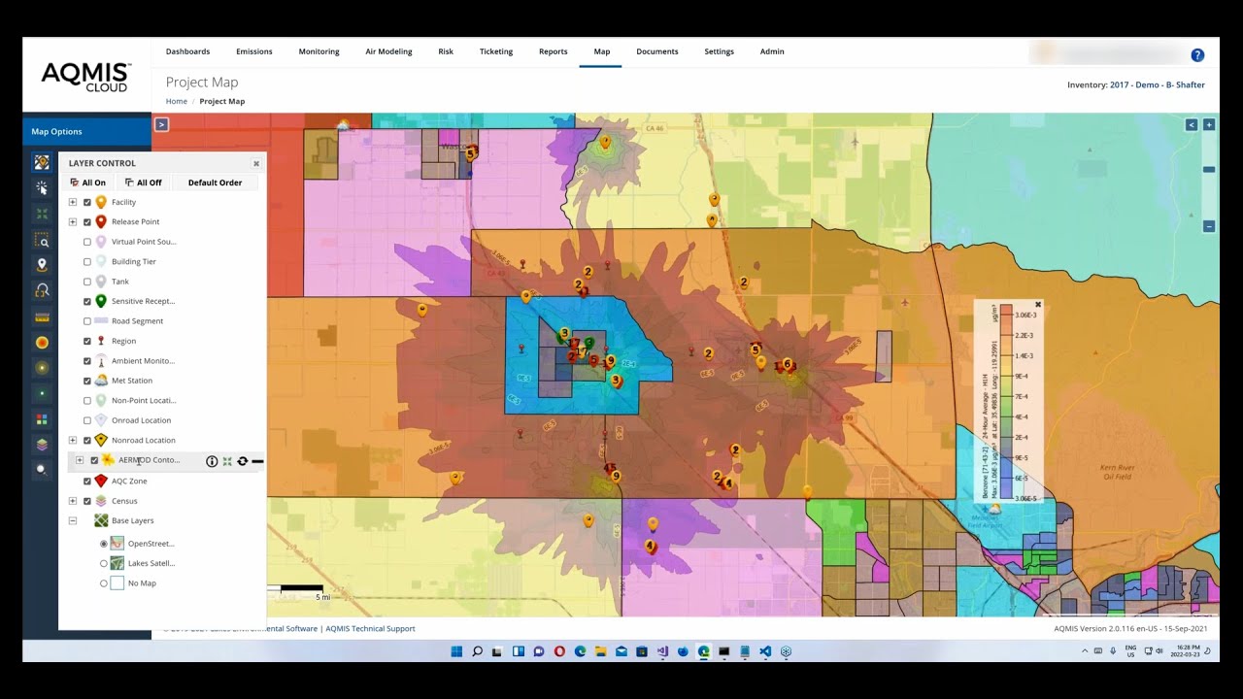Image resolution: width=1243 pixels, height=699 pixels.
Task: Uncheck the Release Point layer checkbox
Action: 87,222
